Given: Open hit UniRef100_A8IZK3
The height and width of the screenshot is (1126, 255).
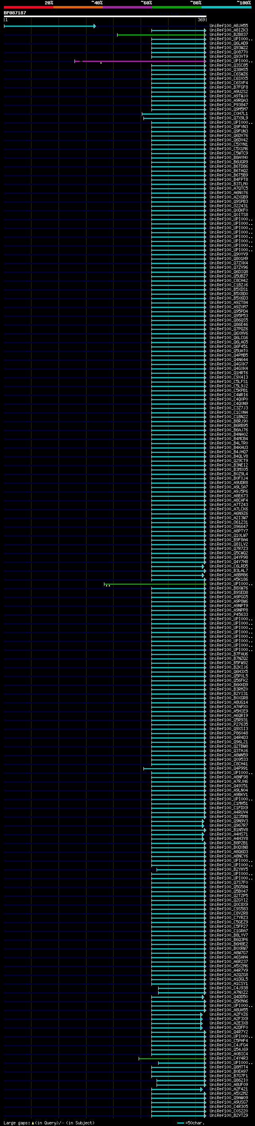Looking at the screenshot, I should coord(228,31).
